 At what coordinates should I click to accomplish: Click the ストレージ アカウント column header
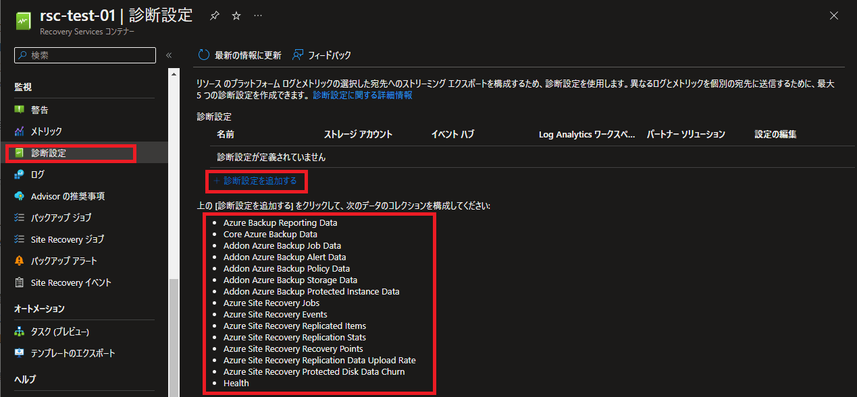pos(358,135)
